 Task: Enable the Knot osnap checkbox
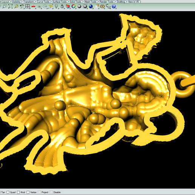(x=19, y=192)
